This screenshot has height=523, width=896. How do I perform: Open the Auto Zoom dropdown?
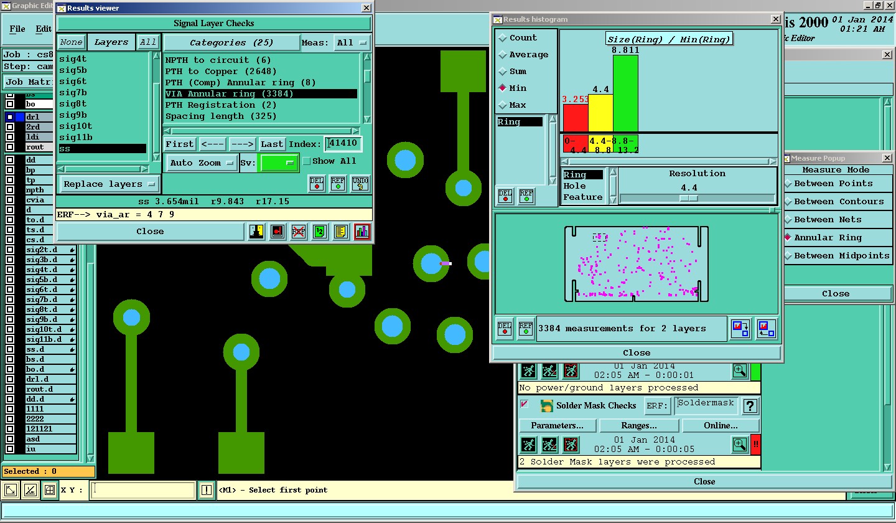[x=202, y=163]
